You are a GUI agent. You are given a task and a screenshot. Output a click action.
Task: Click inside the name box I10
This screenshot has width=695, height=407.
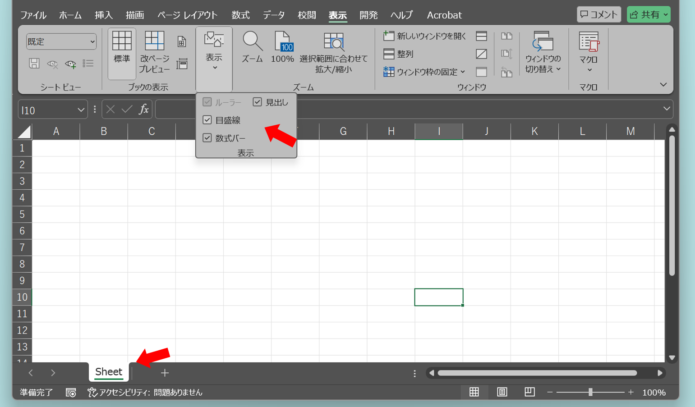[47, 110]
